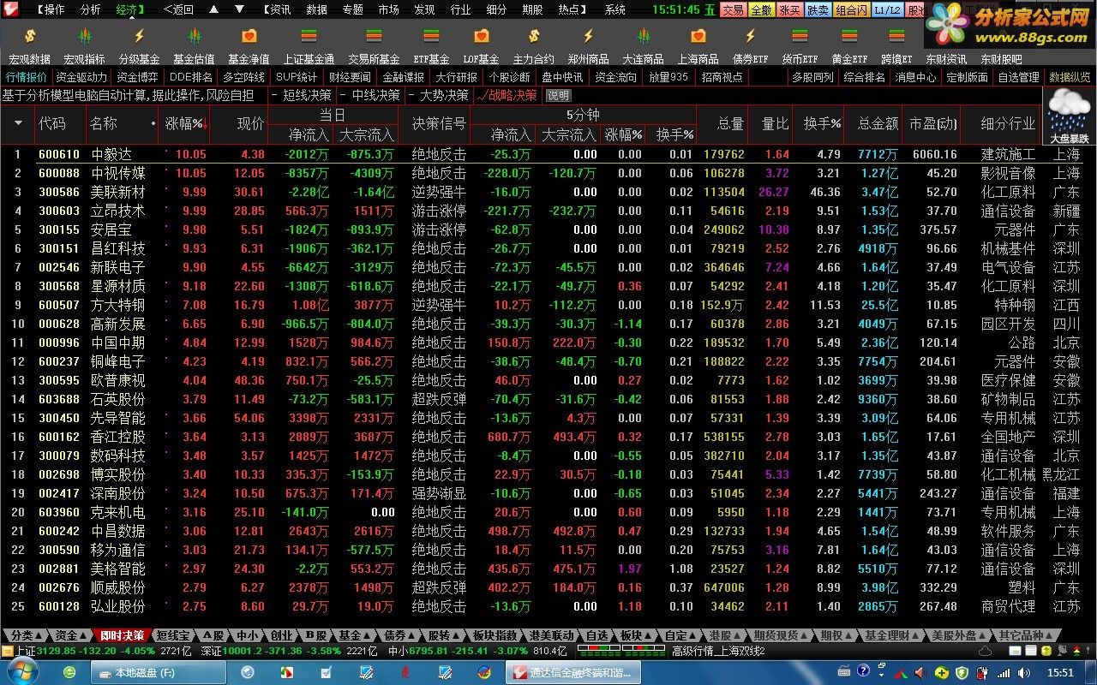Click the 交易 button
This screenshot has width=1097, height=685.
click(732, 10)
